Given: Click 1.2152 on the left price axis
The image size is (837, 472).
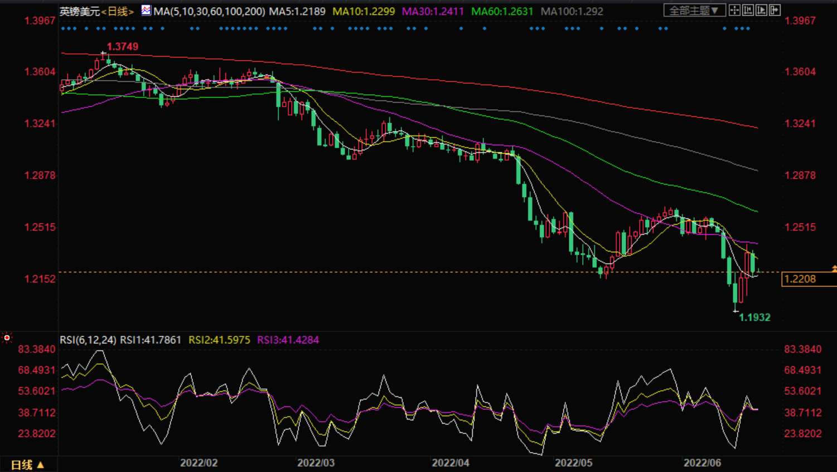Looking at the screenshot, I should click(40, 279).
